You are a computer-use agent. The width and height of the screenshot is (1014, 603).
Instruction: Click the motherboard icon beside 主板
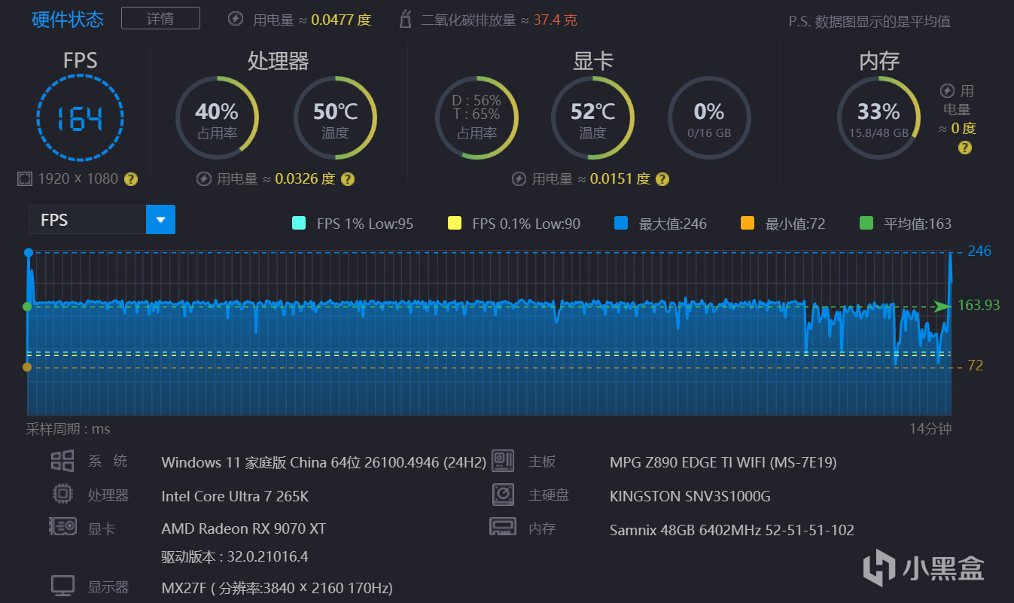click(x=502, y=461)
